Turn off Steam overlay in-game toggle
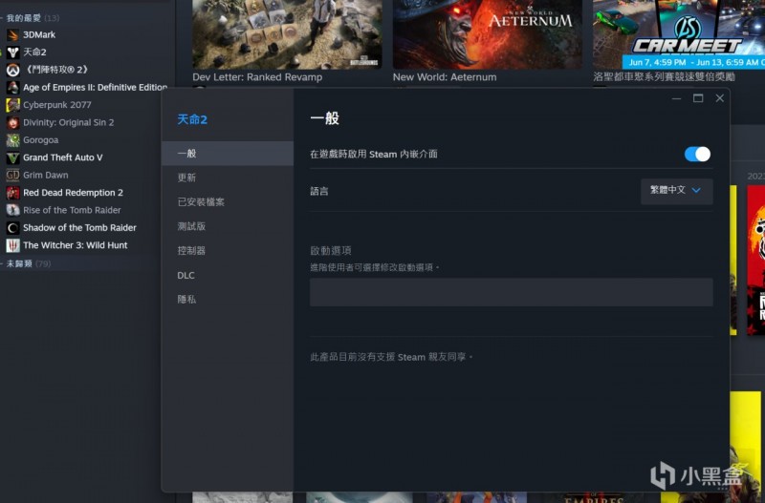 point(697,155)
